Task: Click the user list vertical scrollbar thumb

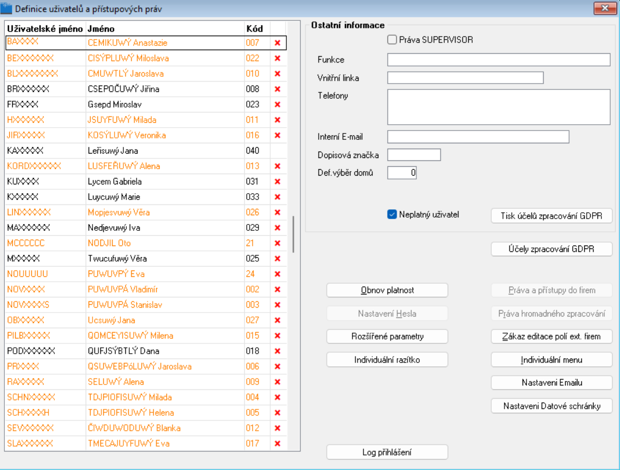Action: coord(293,234)
